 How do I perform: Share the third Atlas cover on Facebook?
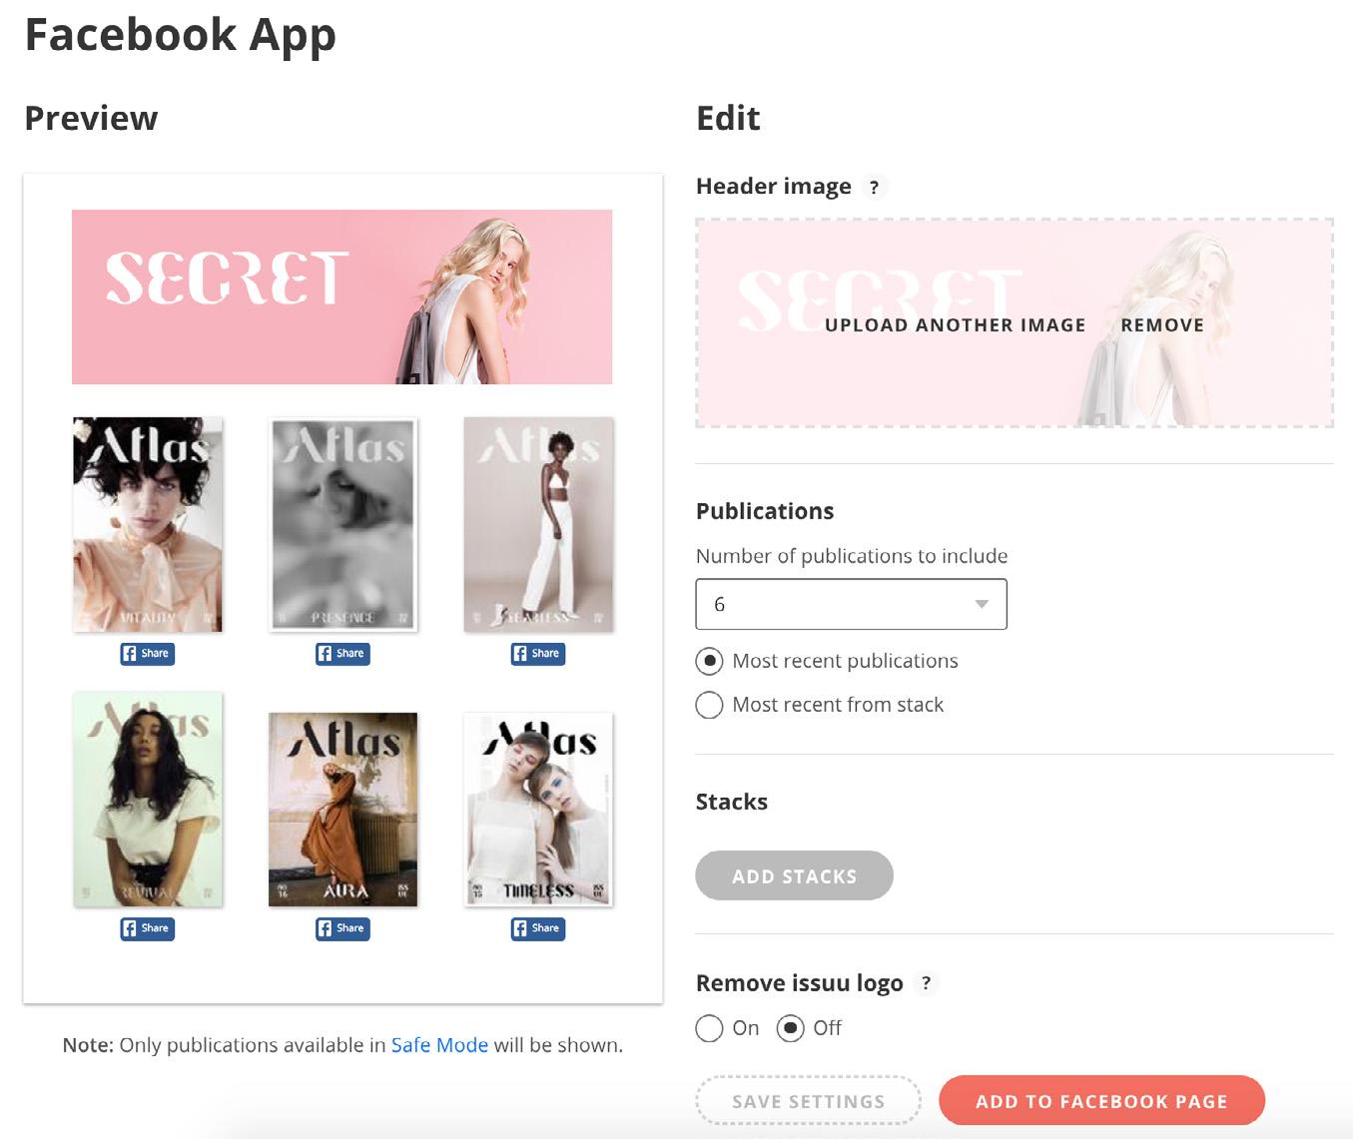click(x=538, y=654)
